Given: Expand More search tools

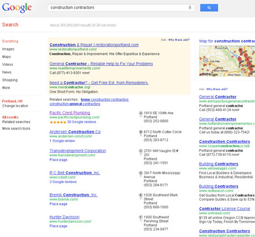Looking at the screenshot, I should click(x=16, y=129).
